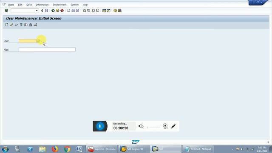The width and height of the screenshot is (272, 153).
Task: Open the Help menu
Action: pyautogui.click(x=85, y=5)
